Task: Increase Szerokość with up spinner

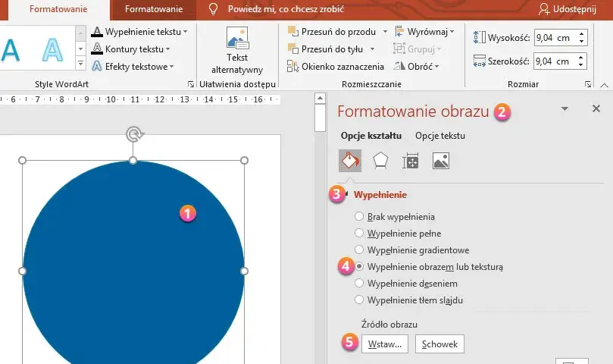Action: coord(582,57)
